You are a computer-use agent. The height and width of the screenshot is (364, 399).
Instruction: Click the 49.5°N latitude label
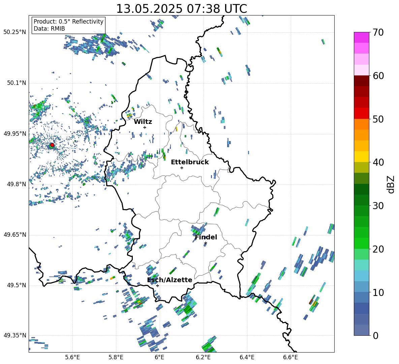(17, 285)
